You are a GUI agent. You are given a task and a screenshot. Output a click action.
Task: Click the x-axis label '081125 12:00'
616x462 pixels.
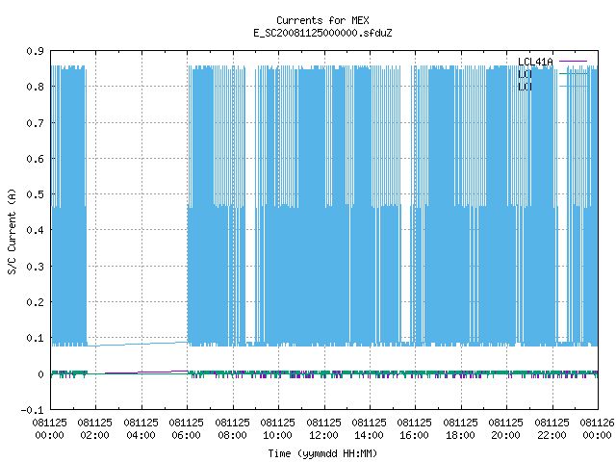pyautogui.click(x=324, y=429)
